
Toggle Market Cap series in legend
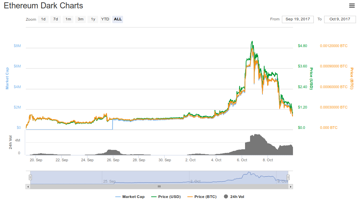pos(130,197)
